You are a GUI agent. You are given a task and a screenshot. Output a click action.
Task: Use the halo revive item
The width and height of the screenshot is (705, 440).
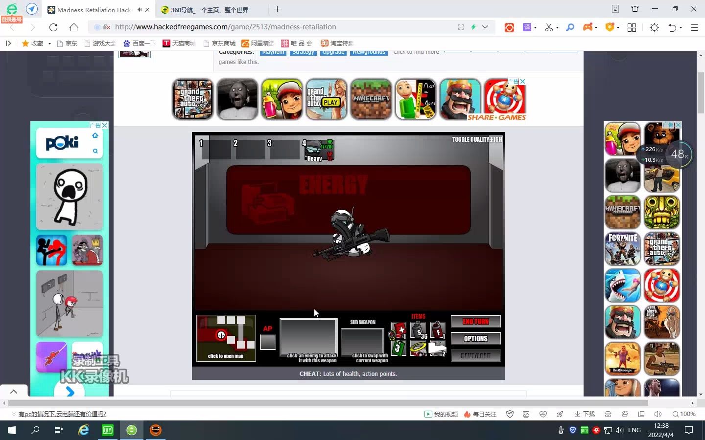(x=418, y=348)
